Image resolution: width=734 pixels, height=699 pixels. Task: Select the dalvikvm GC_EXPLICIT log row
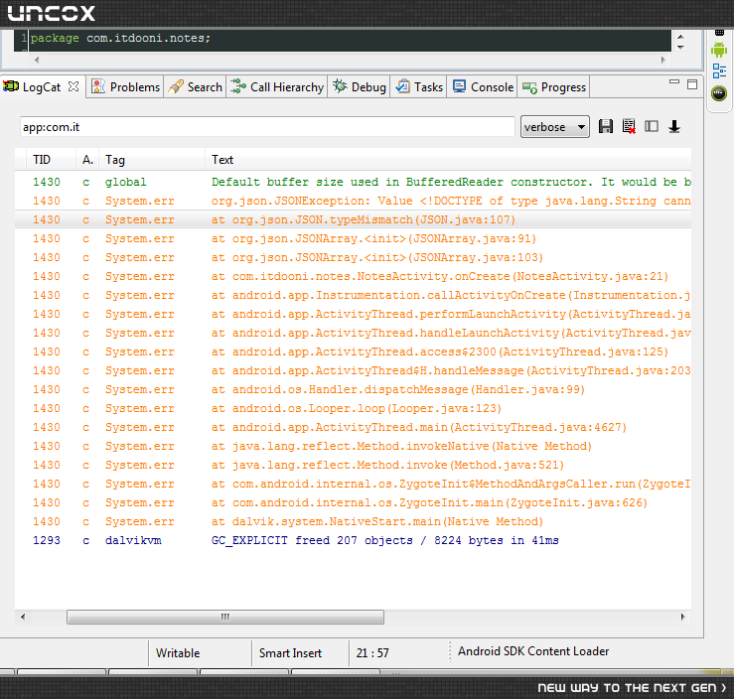353,540
